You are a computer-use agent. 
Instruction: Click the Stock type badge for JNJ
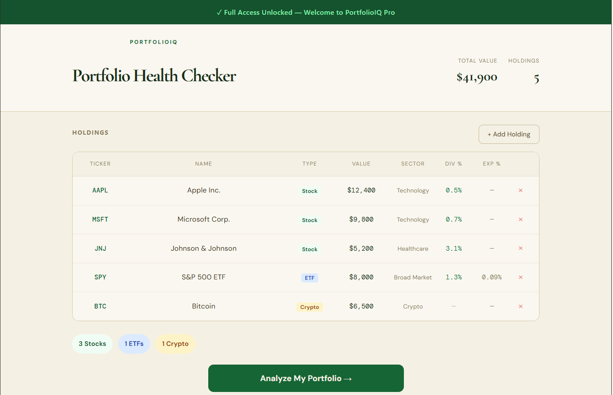310,249
